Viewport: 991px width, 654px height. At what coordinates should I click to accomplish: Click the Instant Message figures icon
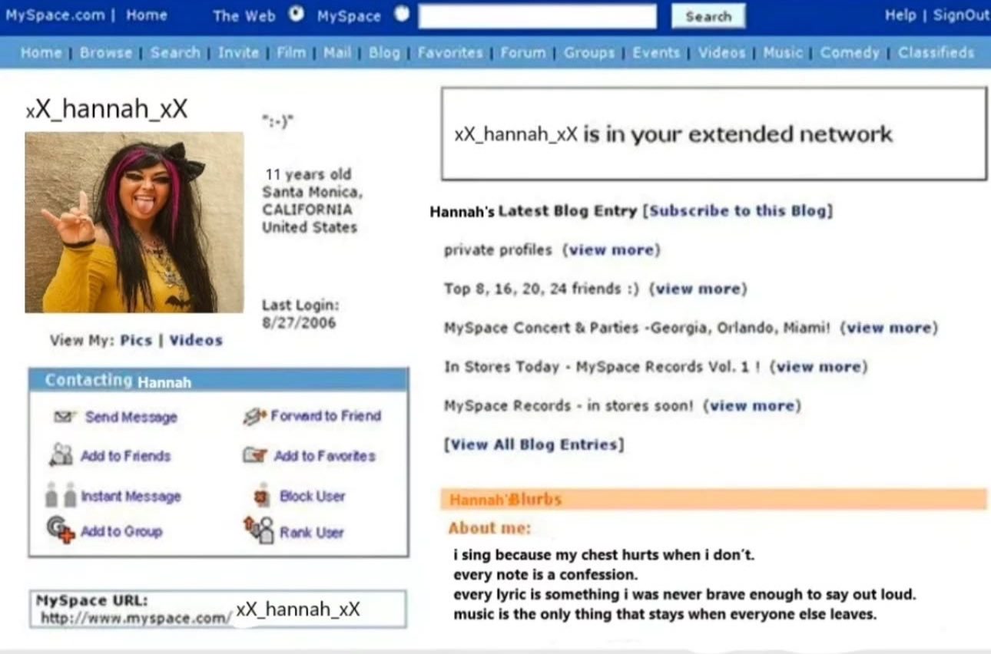pos(61,495)
